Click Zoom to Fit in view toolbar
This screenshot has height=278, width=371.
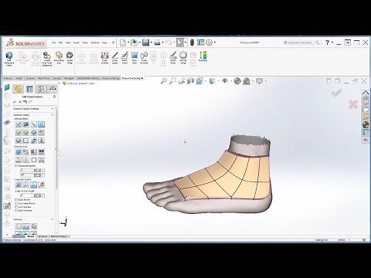(x=163, y=81)
